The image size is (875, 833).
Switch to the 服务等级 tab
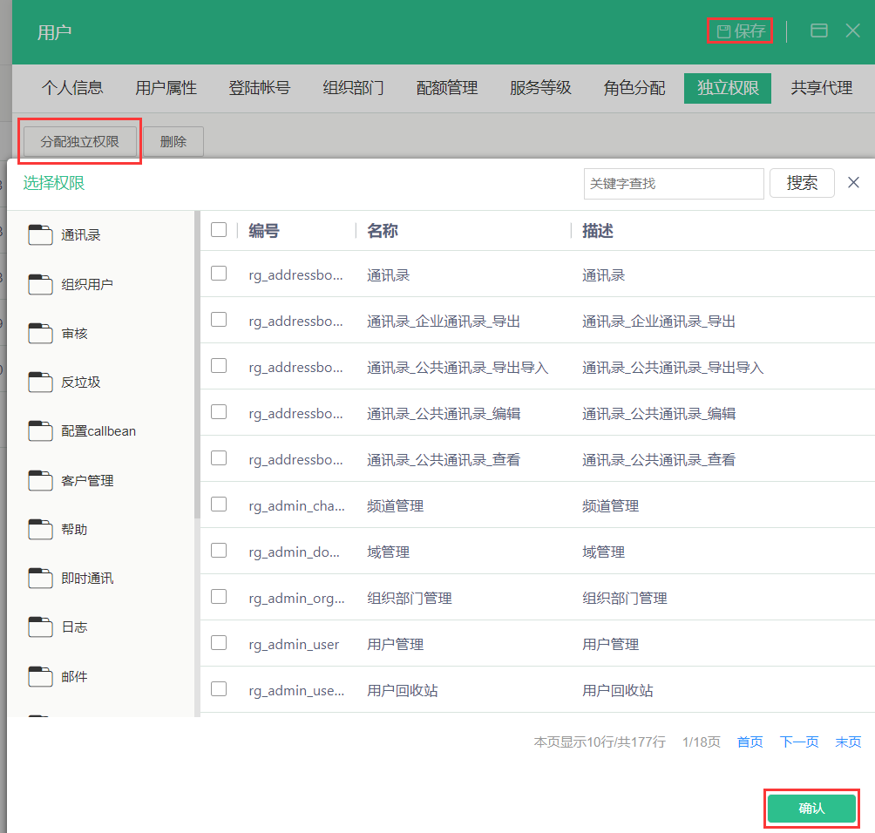pyautogui.click(x=540, y=88)
